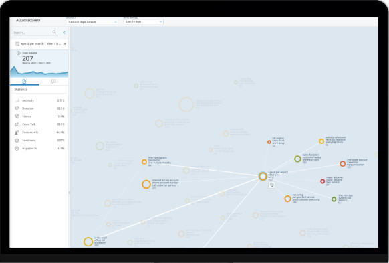Select the 'customer happy' green node
389x263 pixels.
[297, 159]
